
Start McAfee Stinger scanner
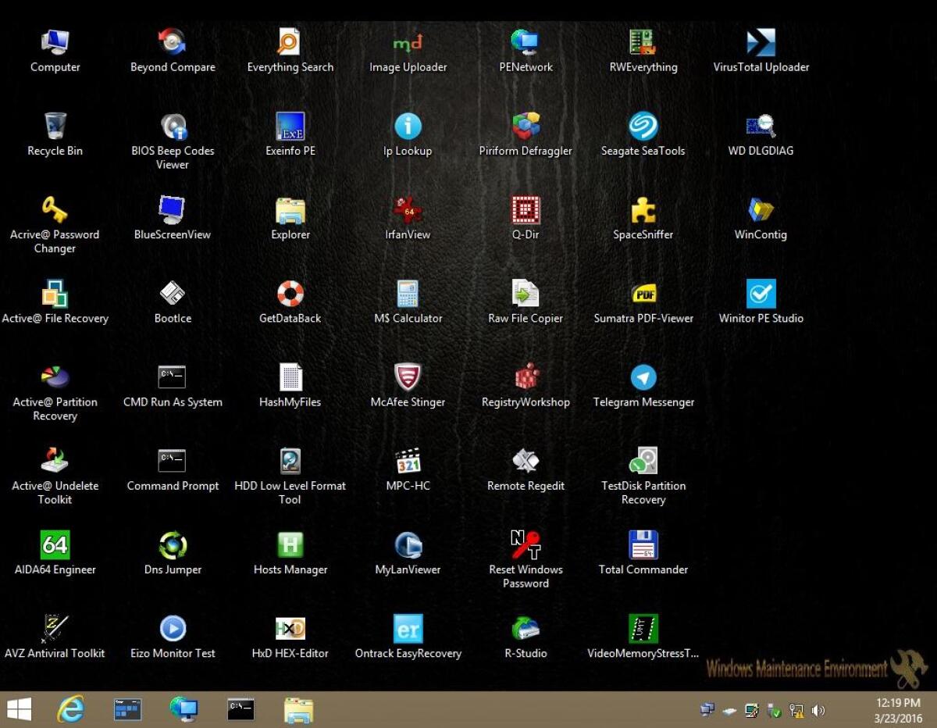coord(408,375)
